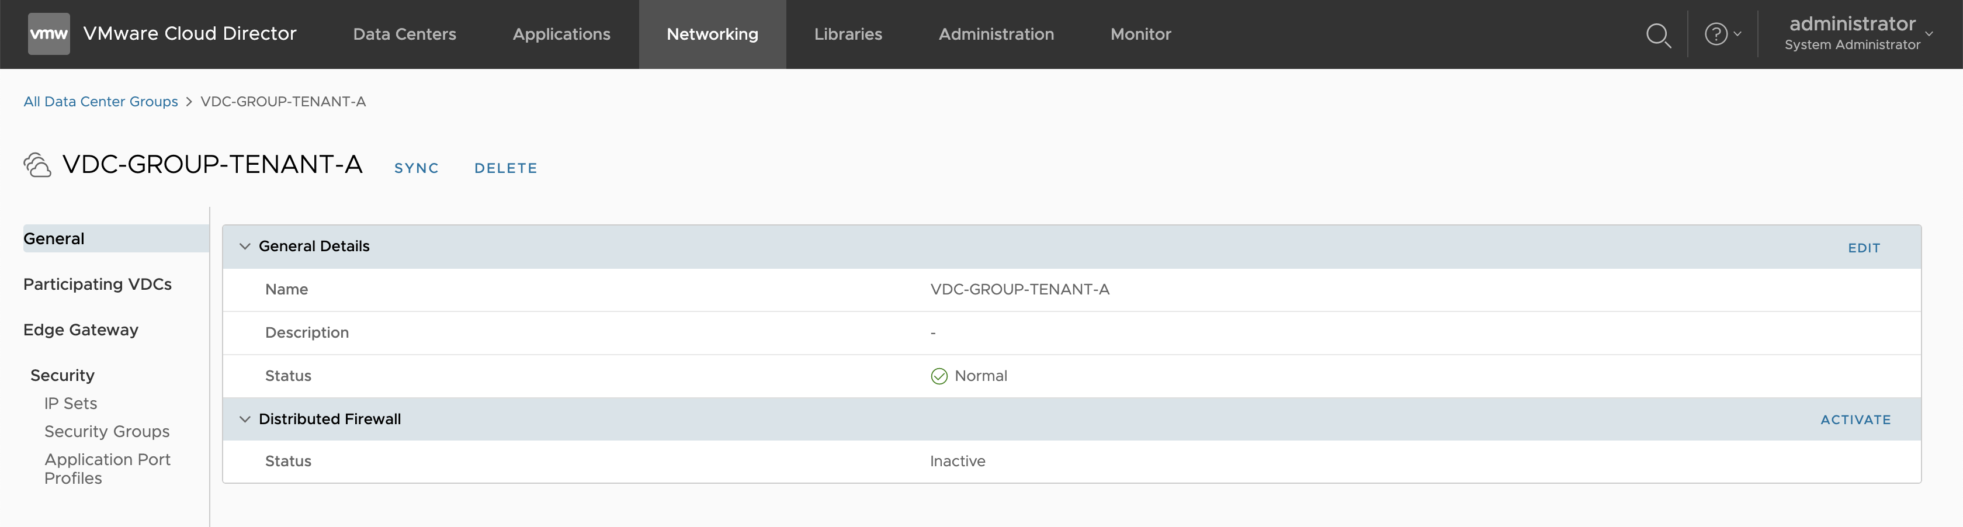Open search with the magnifier icon
The height and width of the screenshot is (527, 1963).
[x=1657, y=35]
